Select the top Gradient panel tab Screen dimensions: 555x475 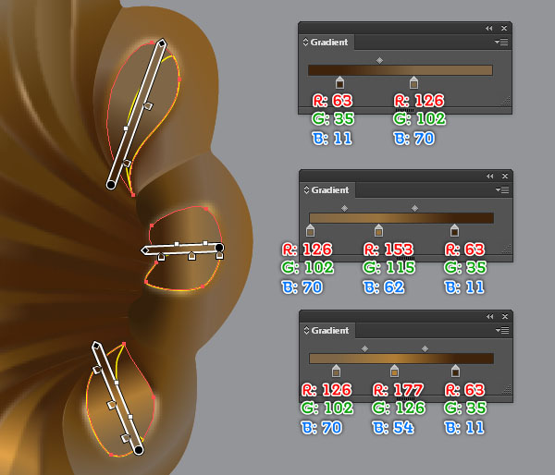[x=329, y=43]
